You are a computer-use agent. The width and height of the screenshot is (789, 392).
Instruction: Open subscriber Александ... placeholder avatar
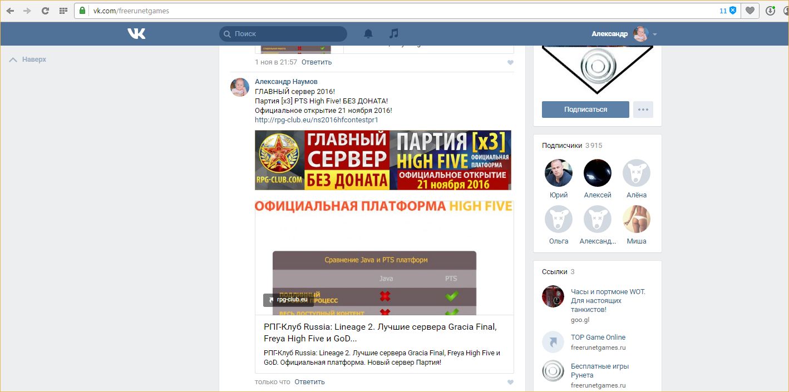(598, 219)
